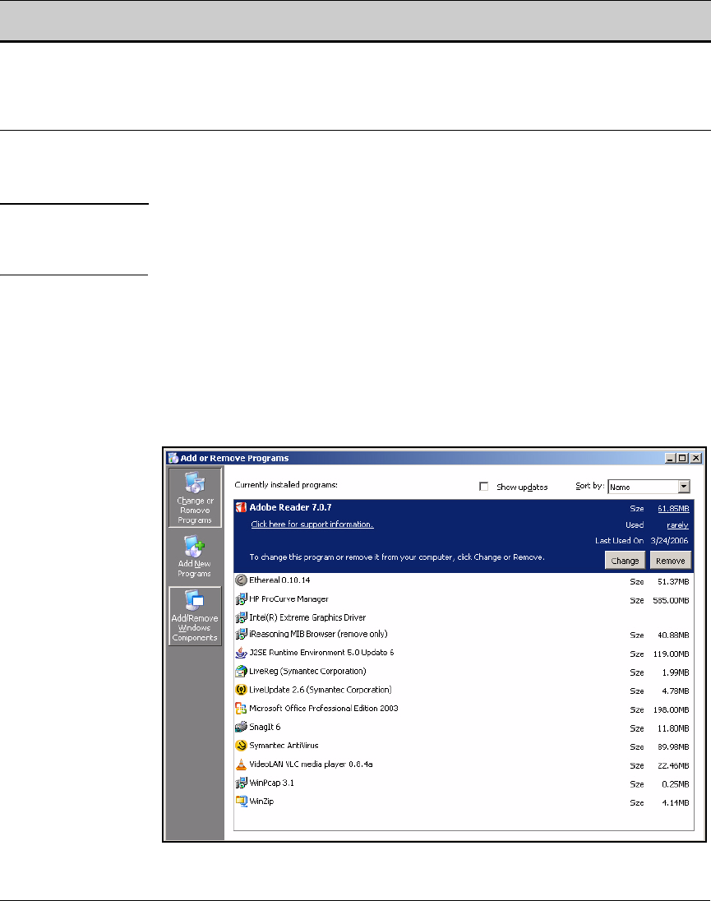
Task: Click the VLC media player cone icon
Action: (241, 765)
